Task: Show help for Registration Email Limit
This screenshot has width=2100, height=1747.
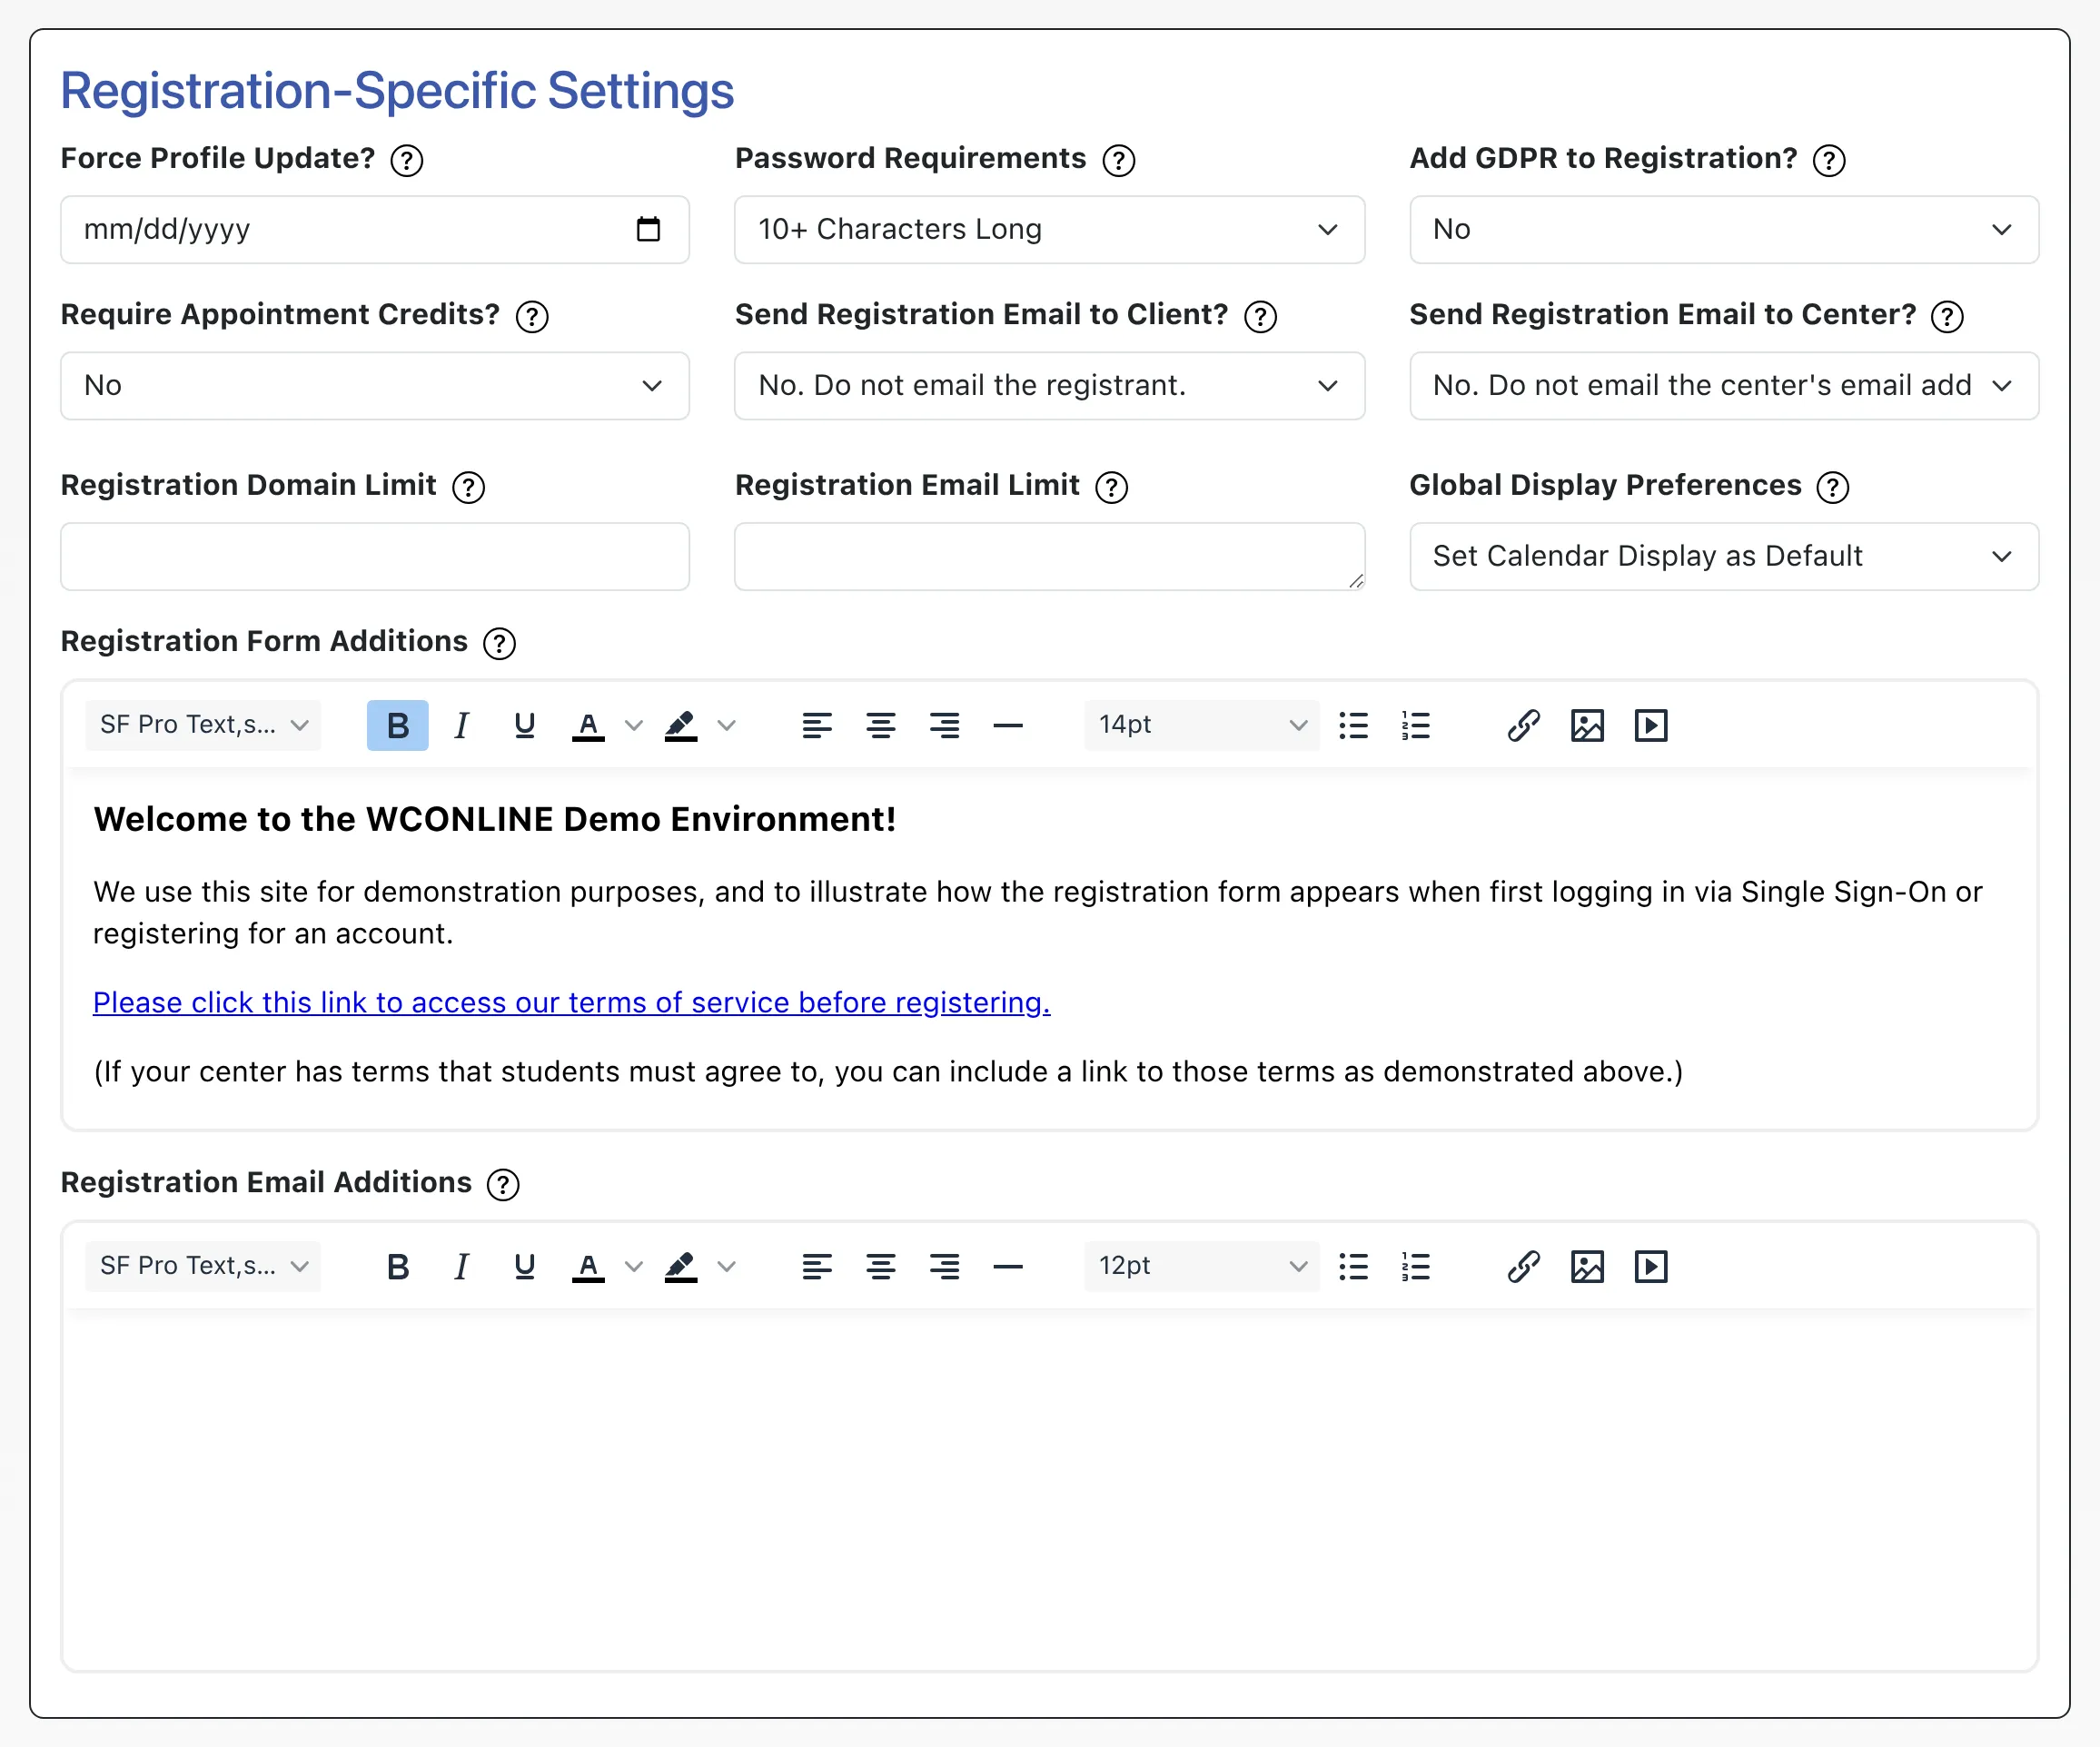Action: (1111, 487)
